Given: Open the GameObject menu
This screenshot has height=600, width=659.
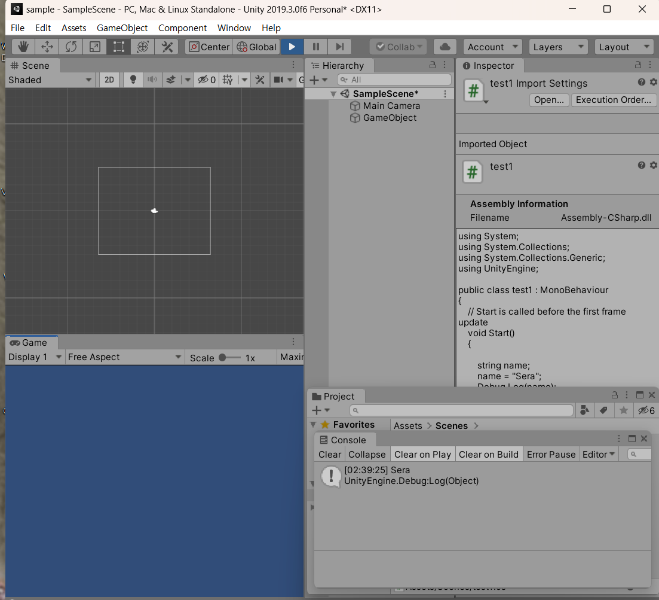Looking at the screenshot, I should click(x=122, y=28).
